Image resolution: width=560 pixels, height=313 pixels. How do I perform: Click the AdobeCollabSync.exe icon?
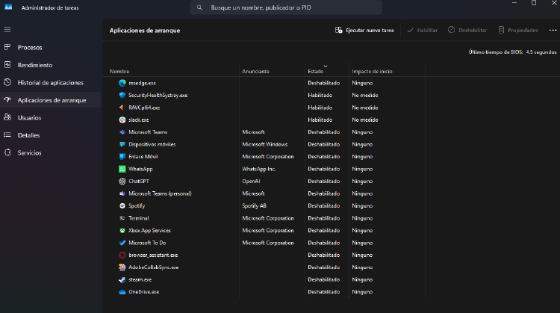click(x=122, y=267)
